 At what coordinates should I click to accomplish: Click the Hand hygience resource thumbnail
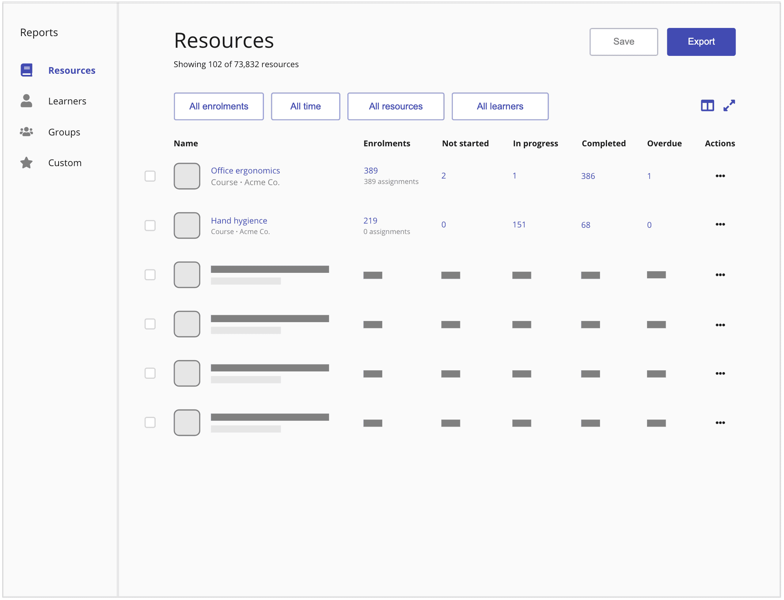187,225
